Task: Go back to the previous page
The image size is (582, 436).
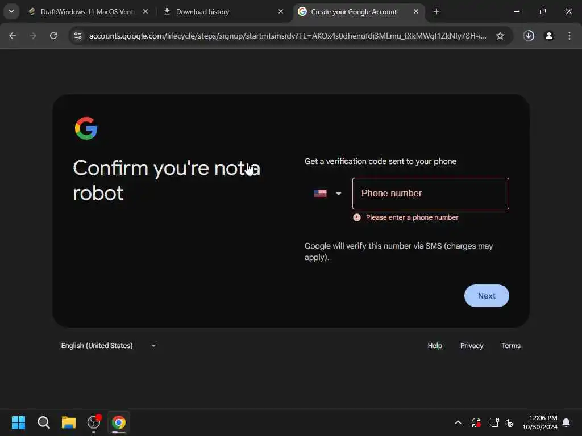Action: [13, 36]
